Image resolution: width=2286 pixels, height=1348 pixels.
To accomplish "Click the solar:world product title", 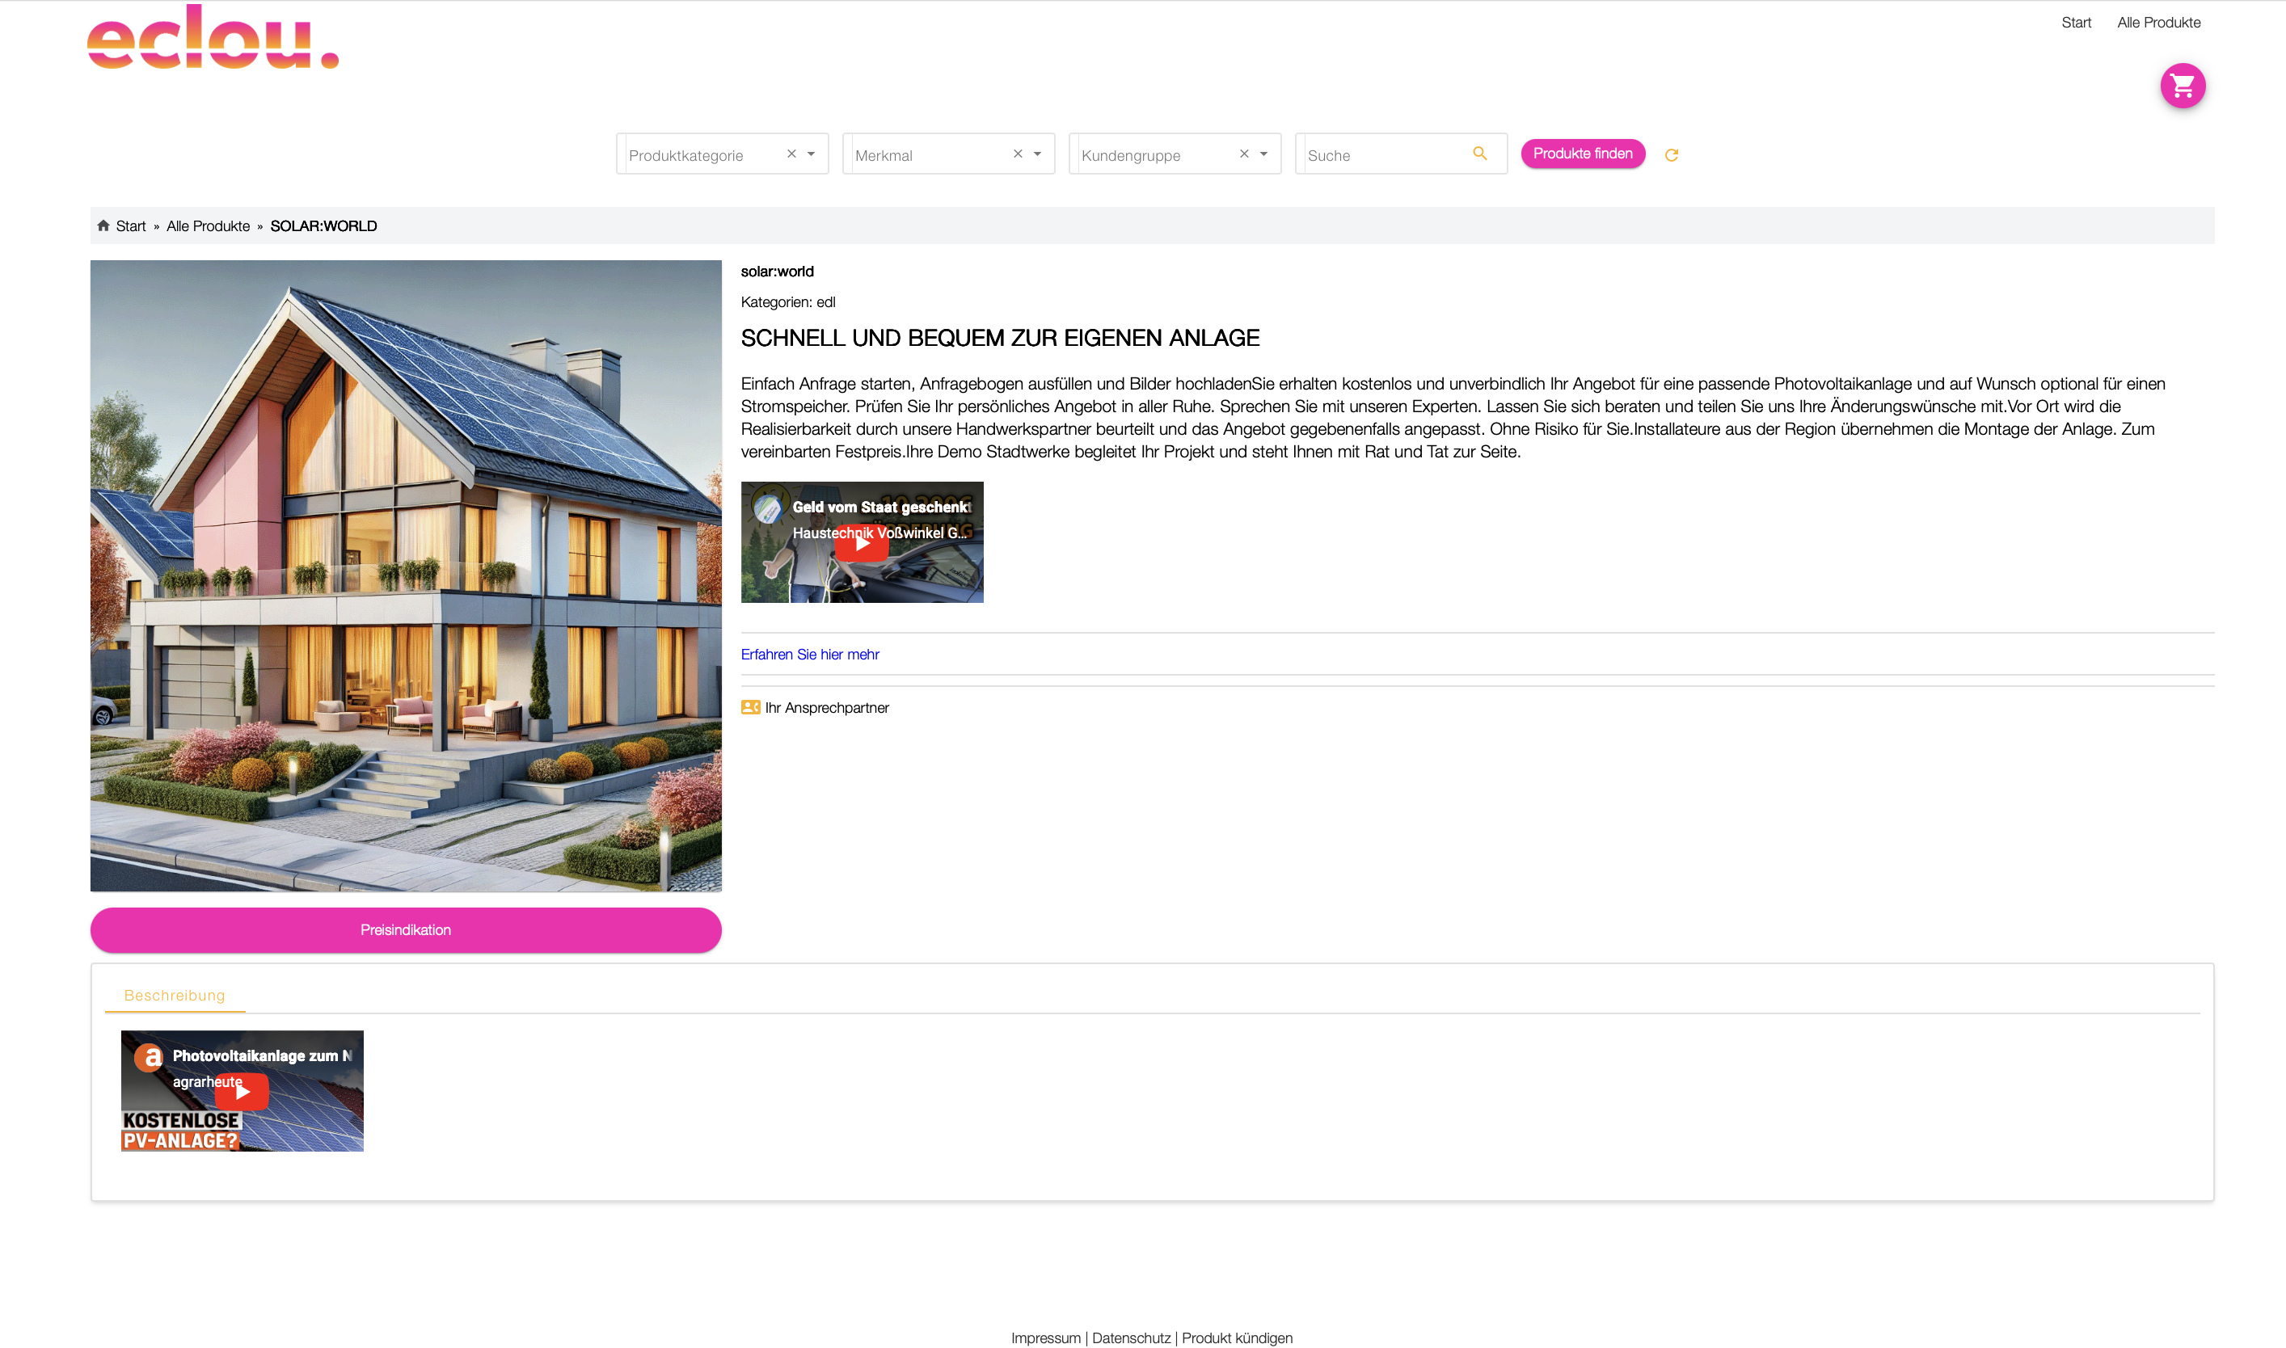I will point(777,272).
